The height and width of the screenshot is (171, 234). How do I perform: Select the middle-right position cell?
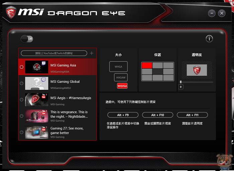[168, 71]
